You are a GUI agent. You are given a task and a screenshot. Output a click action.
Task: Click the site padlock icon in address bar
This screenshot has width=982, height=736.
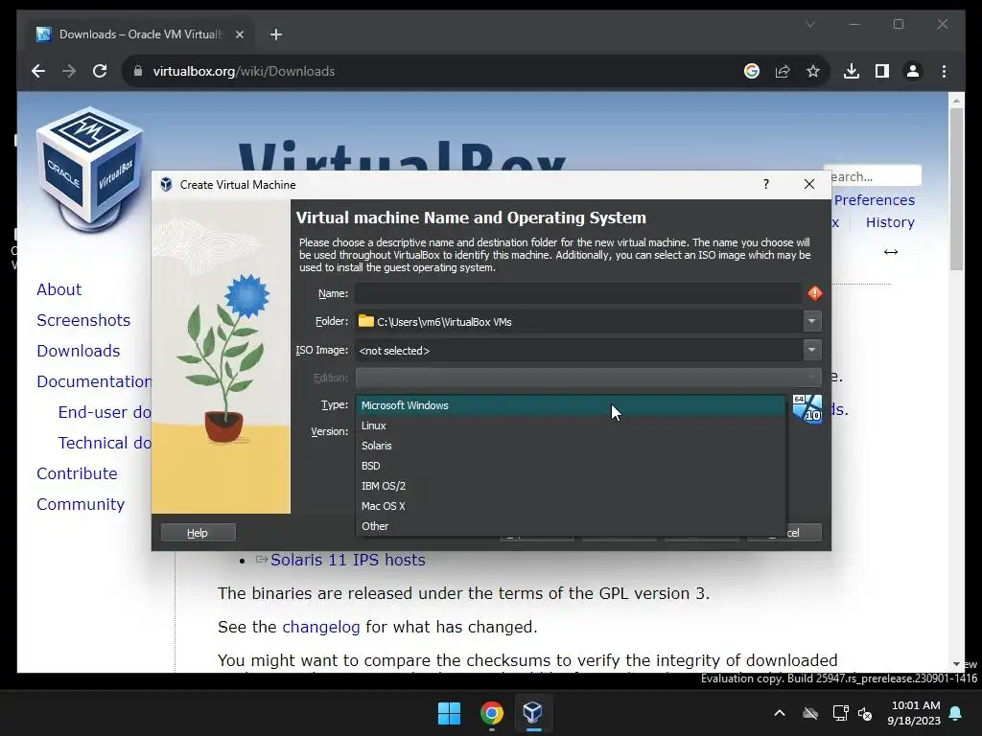[138, 71]
